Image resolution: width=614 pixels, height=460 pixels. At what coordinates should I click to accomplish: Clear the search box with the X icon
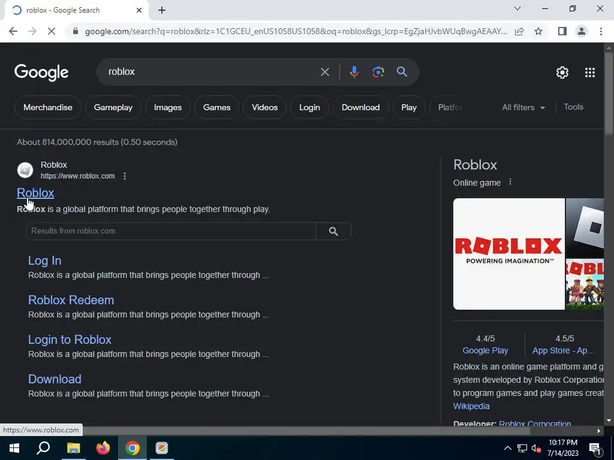point(325,72)
